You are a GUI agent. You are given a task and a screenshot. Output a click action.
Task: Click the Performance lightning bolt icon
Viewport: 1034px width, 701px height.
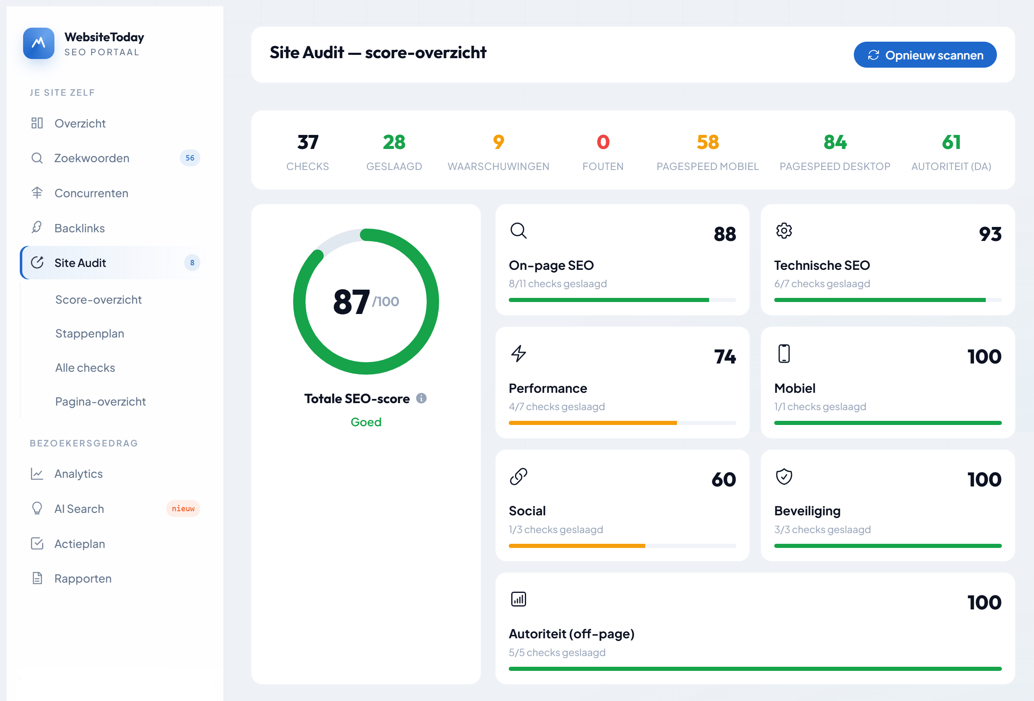518,354
